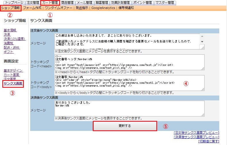The image size is (227, 145).
Task: Select the マスター管理 tab
Action: point(165,3)
